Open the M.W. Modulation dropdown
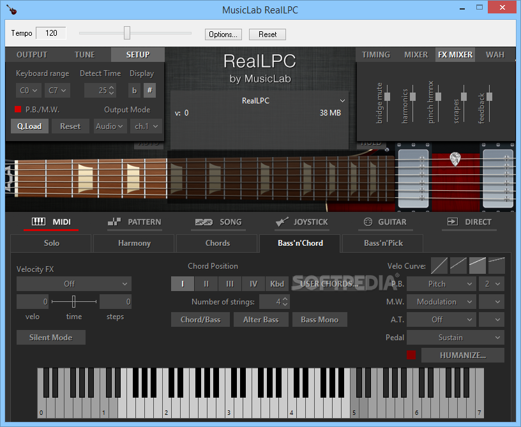The height and width of the screenshot is (427, 521). [441, 301]
